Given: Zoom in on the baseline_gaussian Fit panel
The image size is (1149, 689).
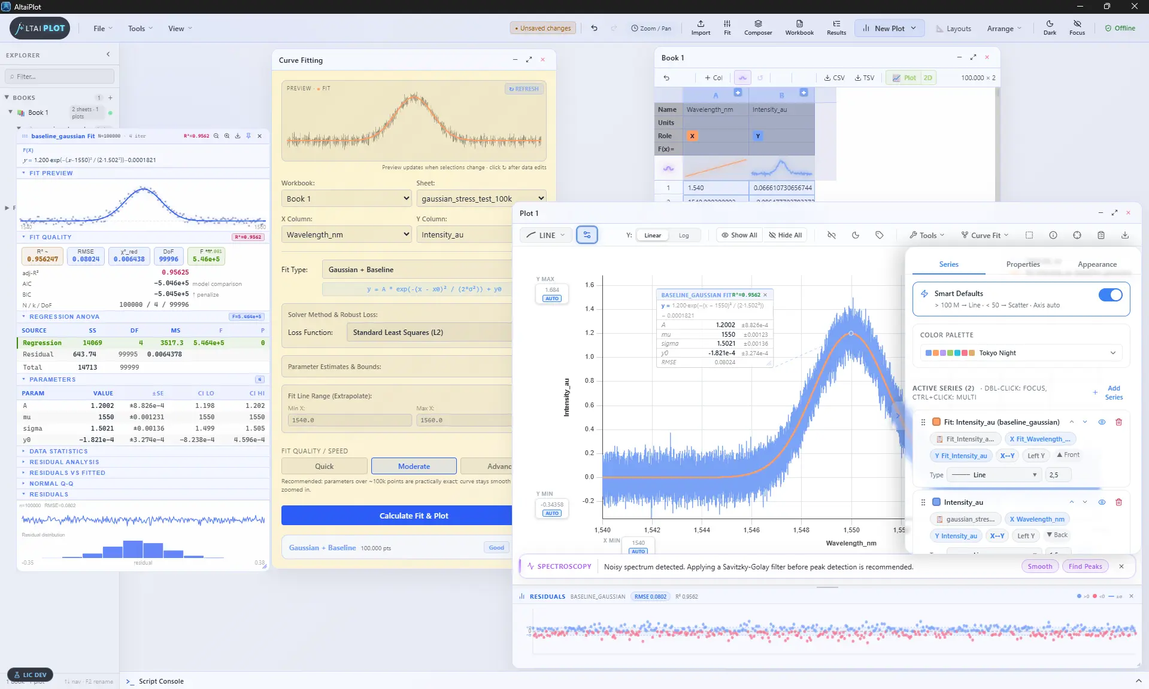Looking at the screenshot, I should (x=227, y=136).
